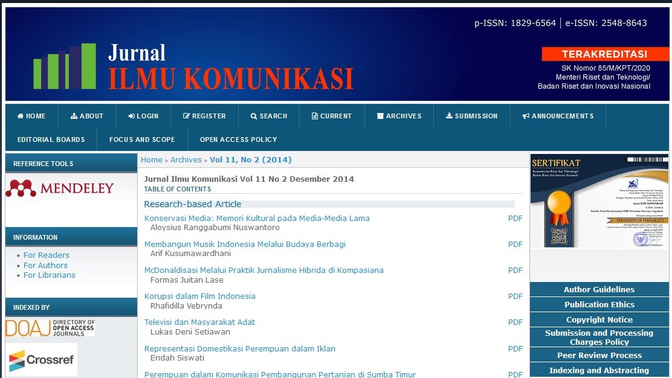Click the Home icon in navigation bar
The height and width of the screenshot is (378, 672).
21,116
